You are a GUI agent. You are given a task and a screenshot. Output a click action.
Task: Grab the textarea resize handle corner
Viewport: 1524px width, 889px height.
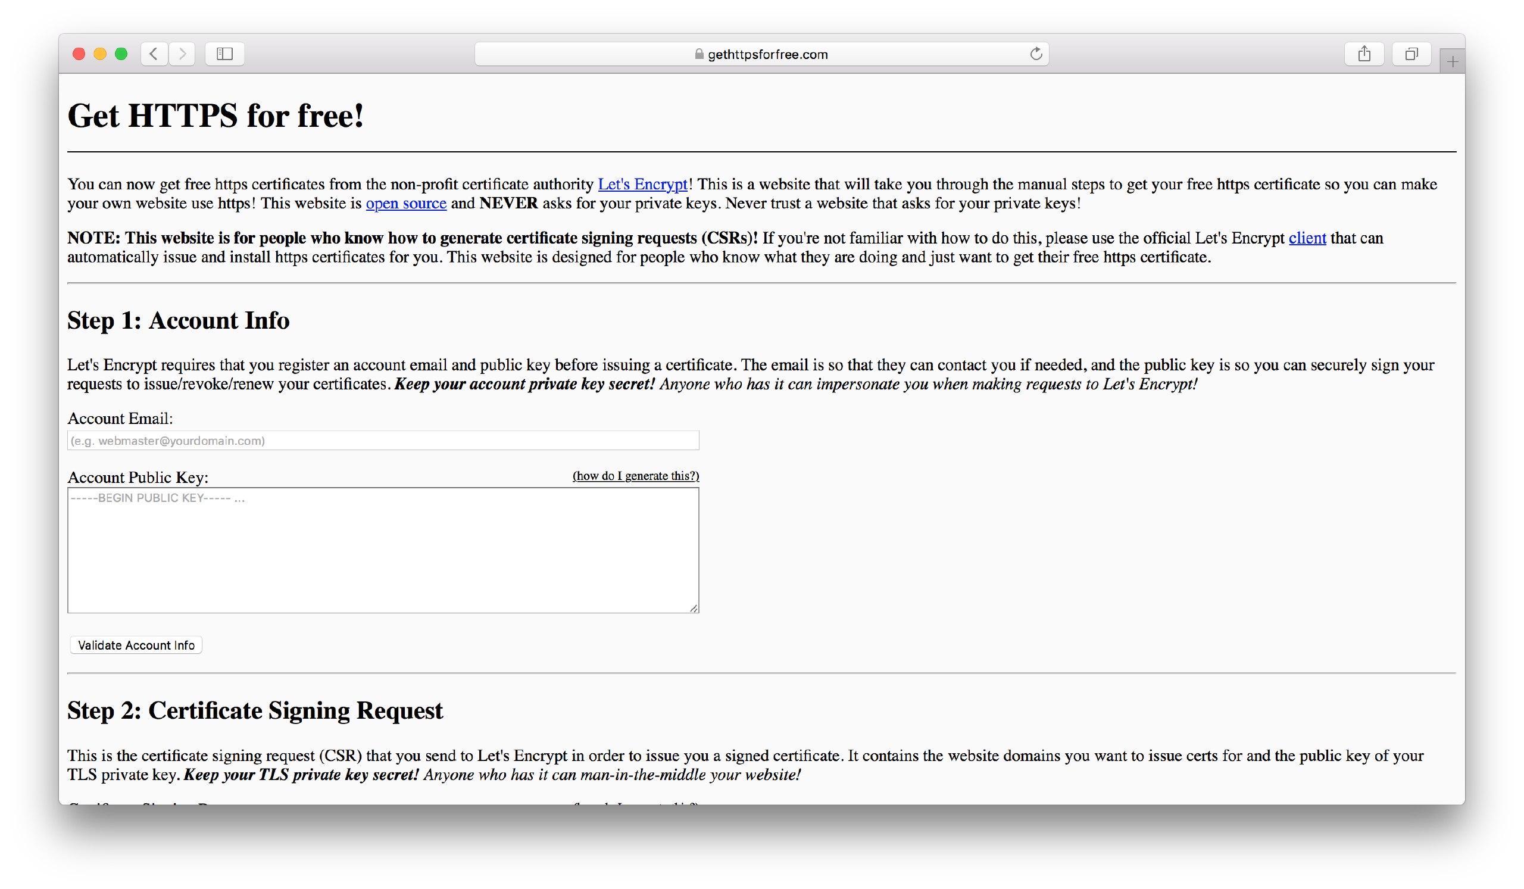point(694,608)
